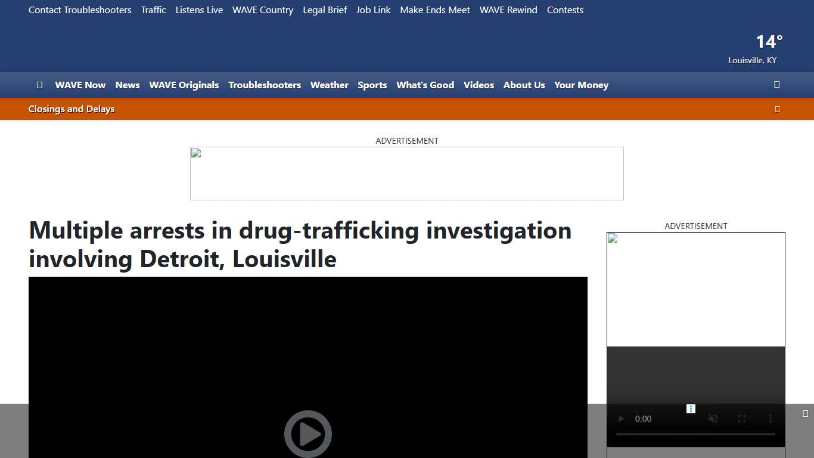Click the search icon on the navigation bar
This screenshot has width=814, height=458.
tap(777, 85)
